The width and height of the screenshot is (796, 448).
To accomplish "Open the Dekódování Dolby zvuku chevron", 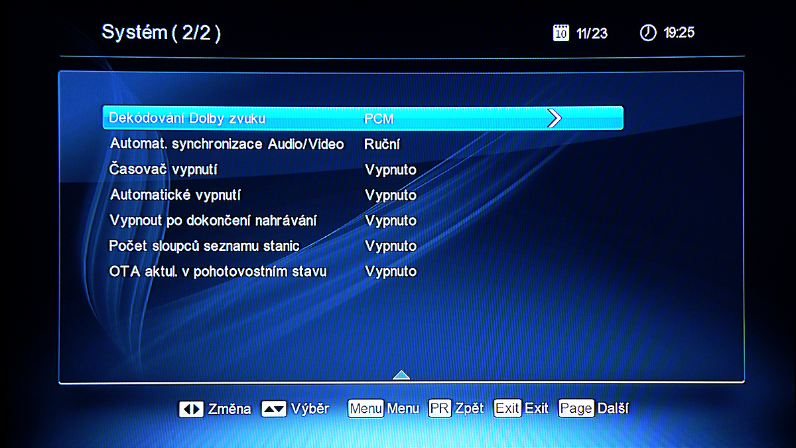I will pos(556,117).
